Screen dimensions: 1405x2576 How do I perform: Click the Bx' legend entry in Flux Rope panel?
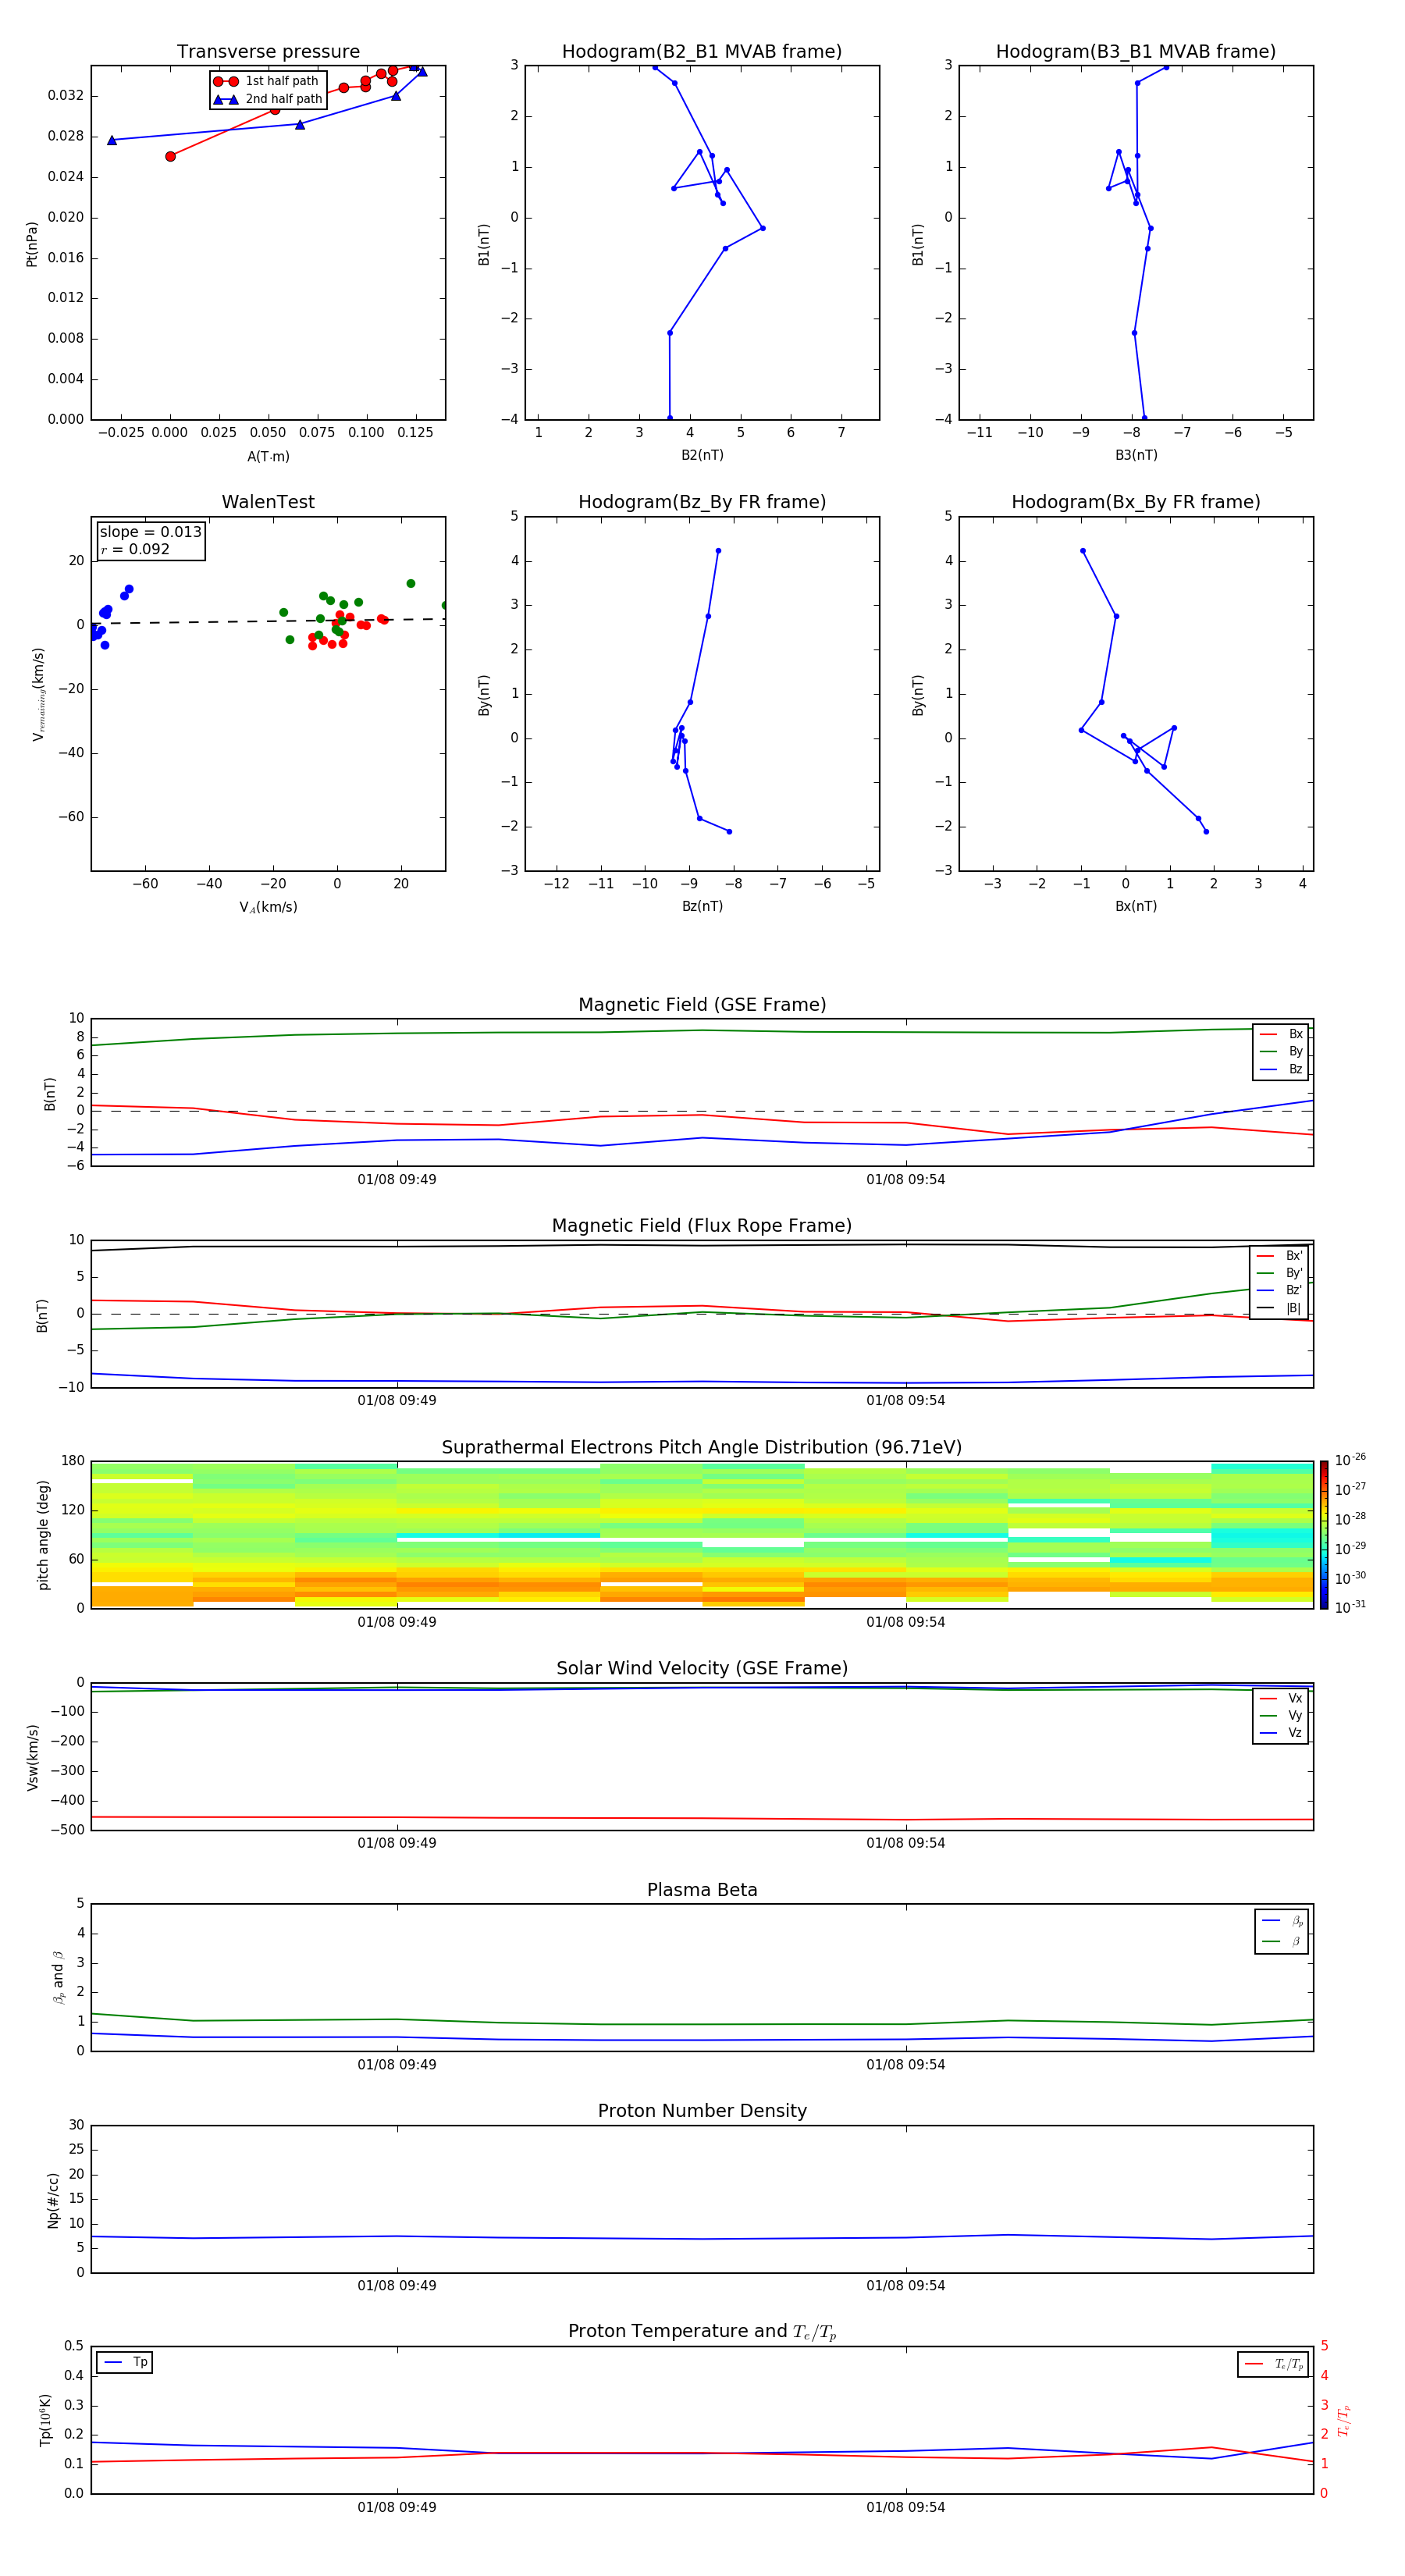(x=1279, y=1256)
